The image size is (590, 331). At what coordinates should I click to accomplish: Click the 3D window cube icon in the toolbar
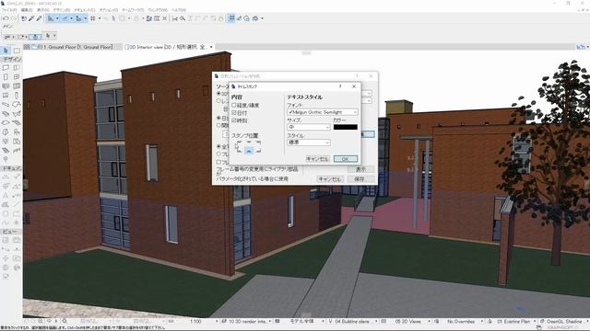pyautogui.click(x=255, y=18)
